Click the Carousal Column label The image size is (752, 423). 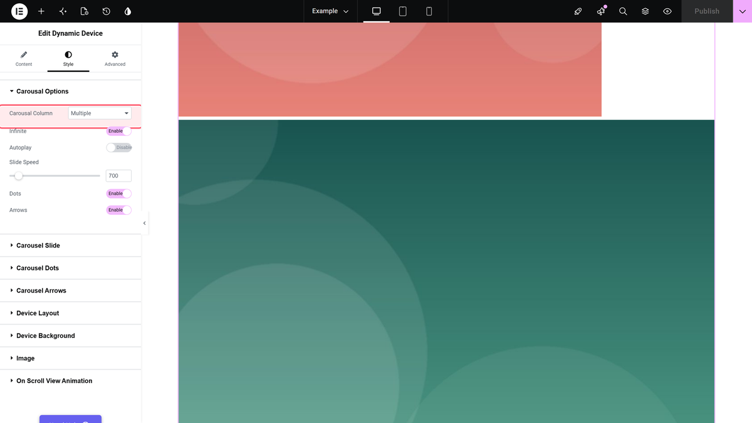pos(31,113)
